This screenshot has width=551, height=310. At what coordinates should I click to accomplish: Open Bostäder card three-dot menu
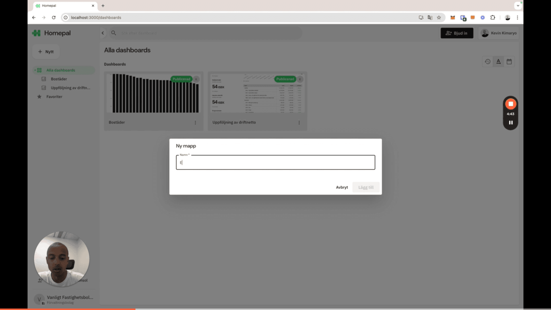coord(195,123)
